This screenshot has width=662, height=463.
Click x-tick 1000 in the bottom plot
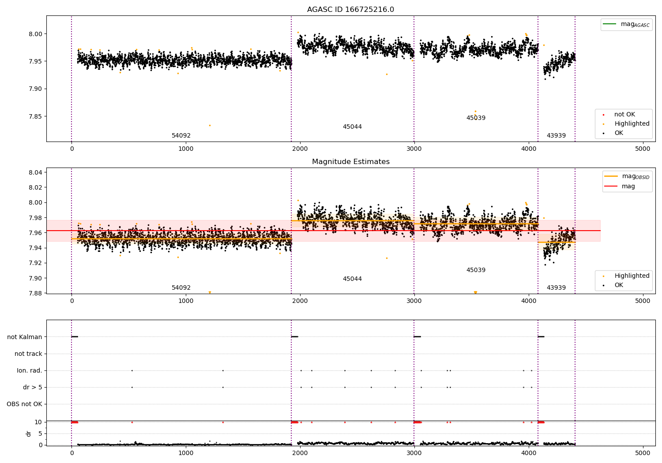(x=186, y=453)
